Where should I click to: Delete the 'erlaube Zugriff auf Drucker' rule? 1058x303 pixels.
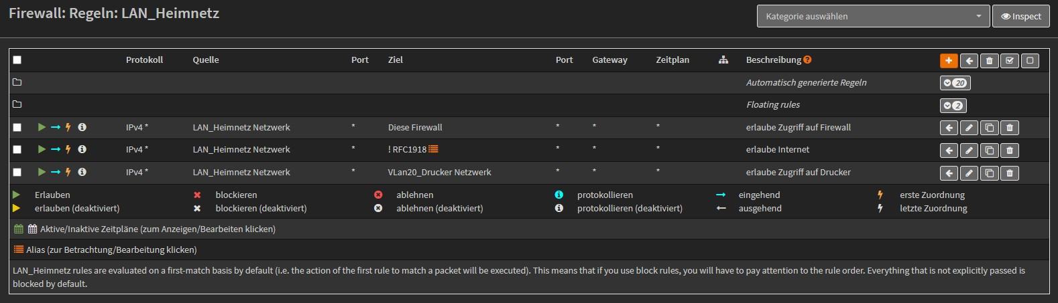tap(1010, 173)
